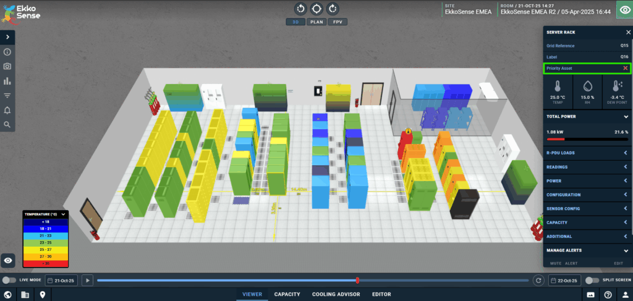This screenshot has width=633, height=301.
Task: Select the Viewer tab
Action: click(252, 295)
